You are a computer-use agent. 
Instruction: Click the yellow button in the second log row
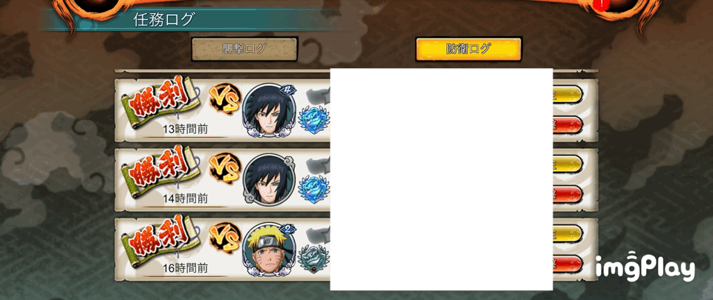coord(567,164)
